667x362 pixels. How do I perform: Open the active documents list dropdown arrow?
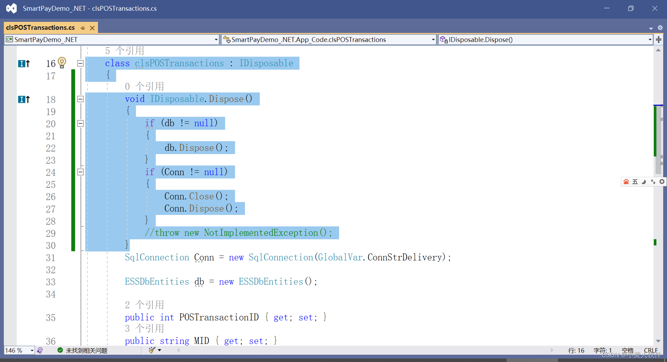coord(651,28)
